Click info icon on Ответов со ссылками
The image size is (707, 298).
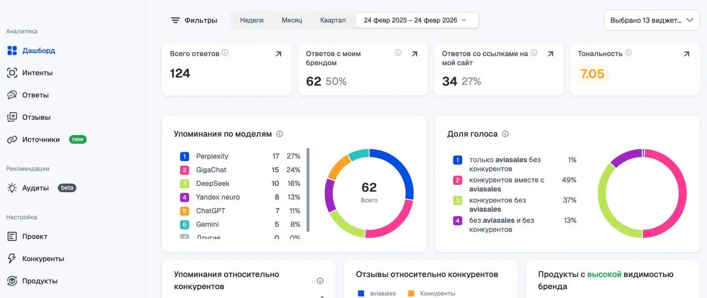pyautogui.click(x=534, y=54)
